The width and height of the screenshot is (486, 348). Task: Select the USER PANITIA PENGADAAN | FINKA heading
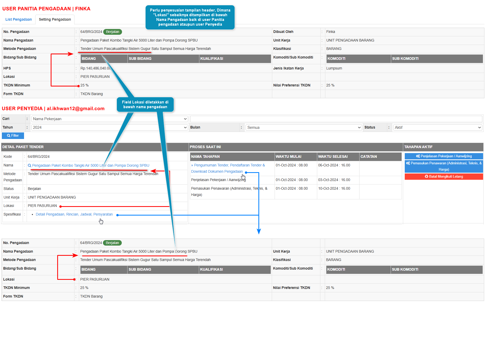(46, 9)
